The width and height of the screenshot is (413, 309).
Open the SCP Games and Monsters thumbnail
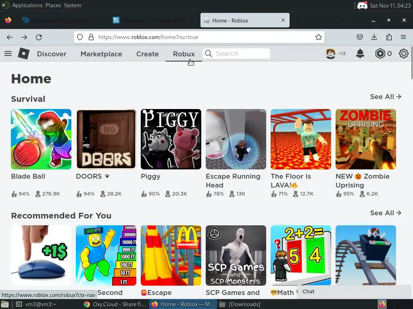(x=236, y=255)
